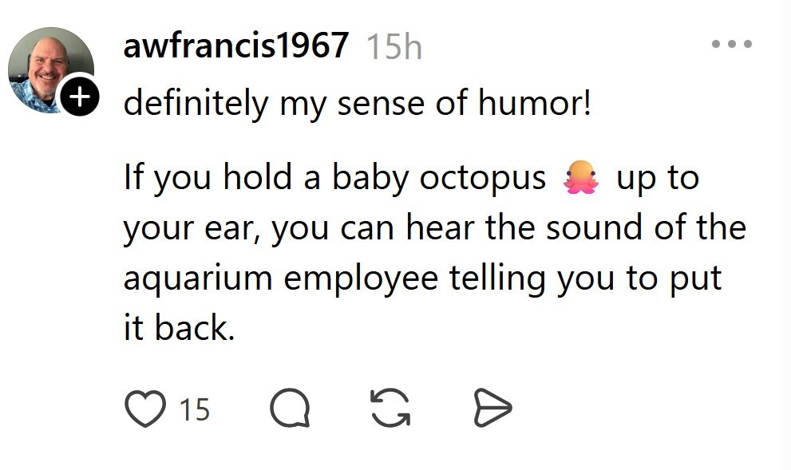The image size is (791, 470).
Task: Open replies using the comment bubble icon
Action: [x=290, y=408]
